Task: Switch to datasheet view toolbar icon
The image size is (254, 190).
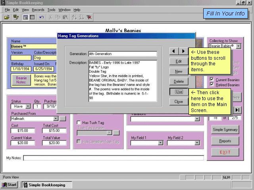Action: coord(32,17)
